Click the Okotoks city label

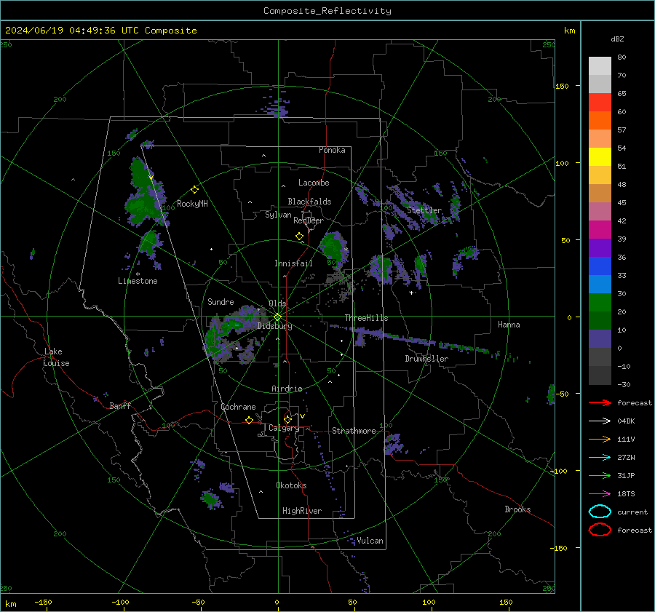coord(291,485)
